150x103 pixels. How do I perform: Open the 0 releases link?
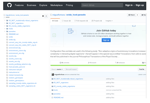click(120, 63)
